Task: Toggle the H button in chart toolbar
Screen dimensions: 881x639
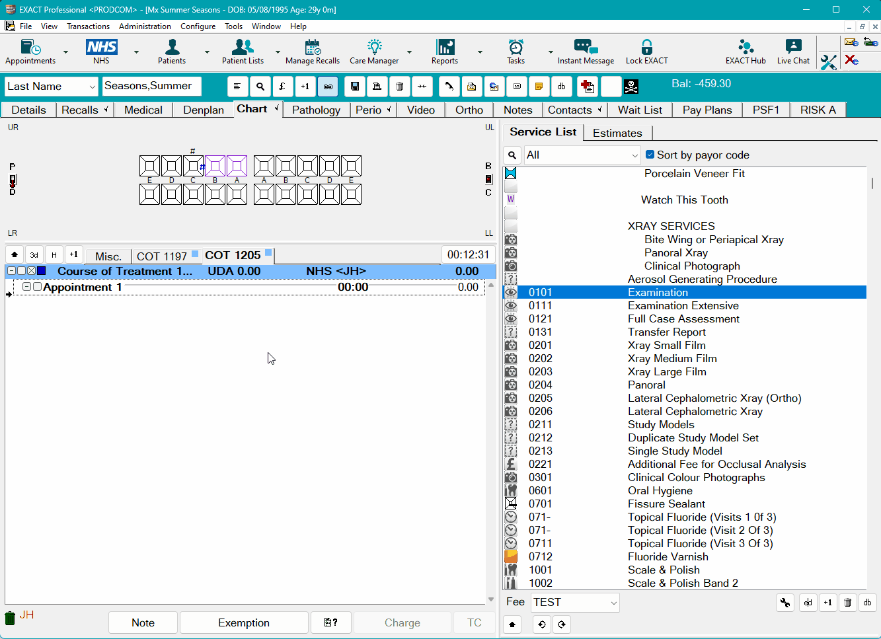Action: point(54,254)
